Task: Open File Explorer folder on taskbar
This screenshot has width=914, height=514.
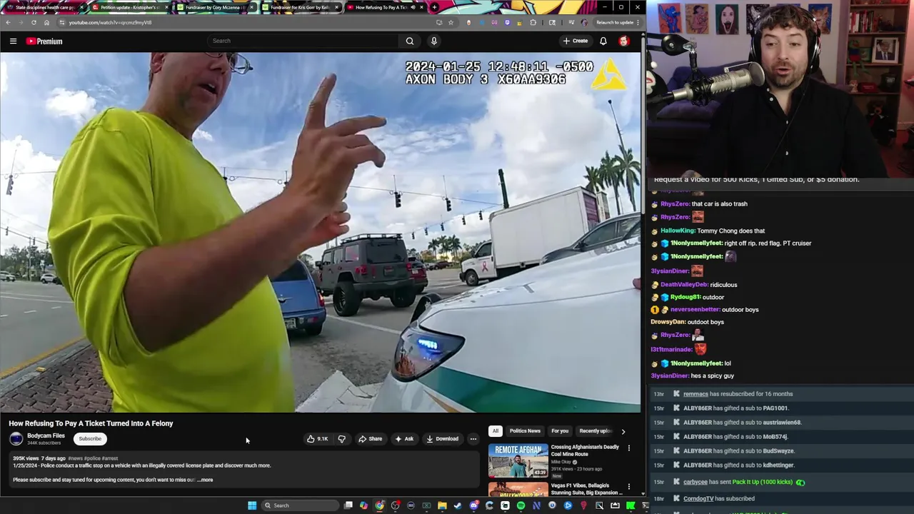Action: point(442,505)
